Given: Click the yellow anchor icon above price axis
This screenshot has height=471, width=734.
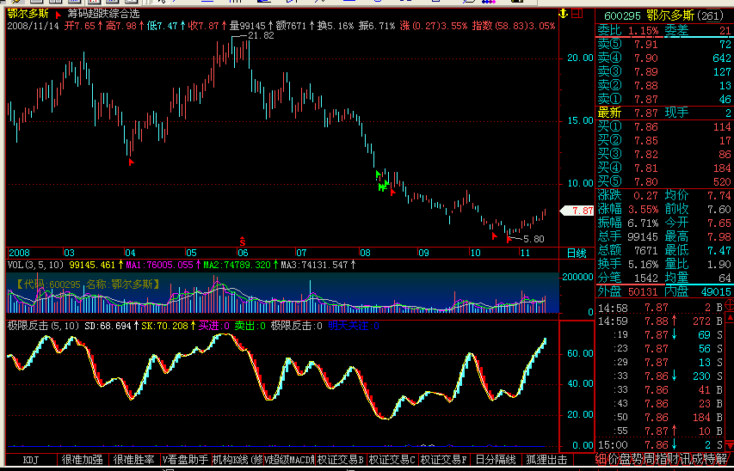Looking at the screenshot, I should [564, 13].
